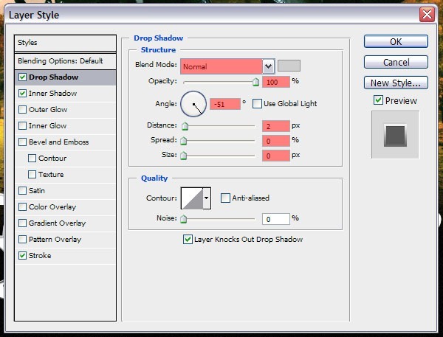Screen dimensions: 443x337
Task: Disable the Preview checkbox
Action: coord(378,100)
